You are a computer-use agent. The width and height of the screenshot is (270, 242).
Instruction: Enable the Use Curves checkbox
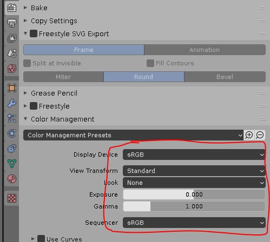point(41,239)
